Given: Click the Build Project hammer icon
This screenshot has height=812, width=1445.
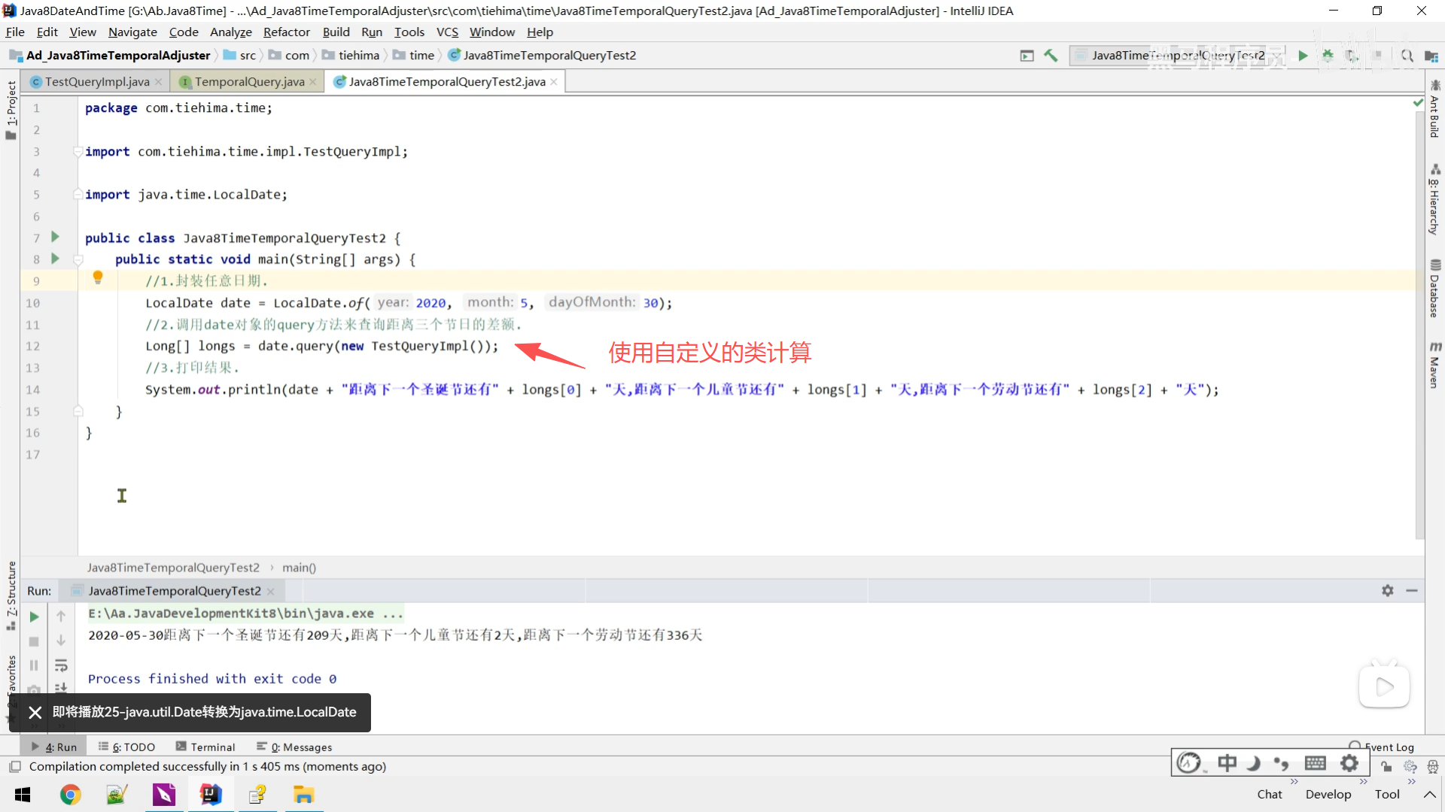Looking at the screenshot, I should tap(1051, 56).
